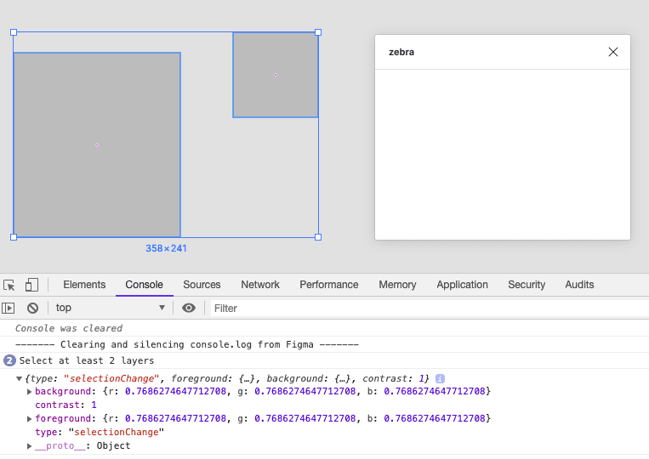649x459 pixels.
Task: Toggle the device toolbar icon
Action: [x=31, y=285]
